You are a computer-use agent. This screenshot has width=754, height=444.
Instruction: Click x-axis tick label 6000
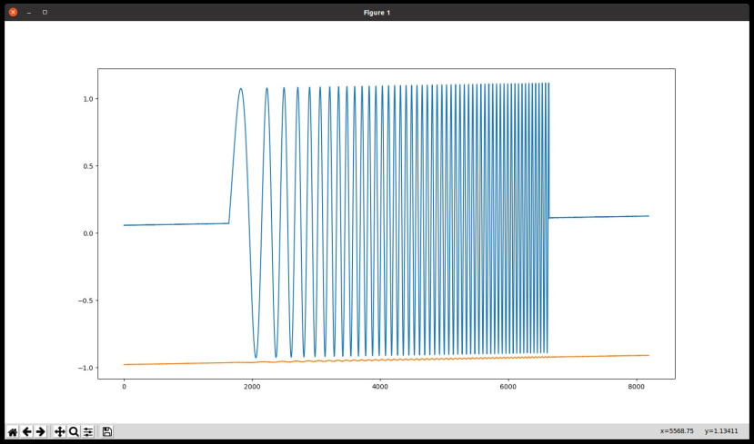pos(508,387)
